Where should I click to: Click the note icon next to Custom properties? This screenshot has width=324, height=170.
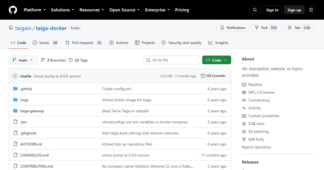pos(244,116)
